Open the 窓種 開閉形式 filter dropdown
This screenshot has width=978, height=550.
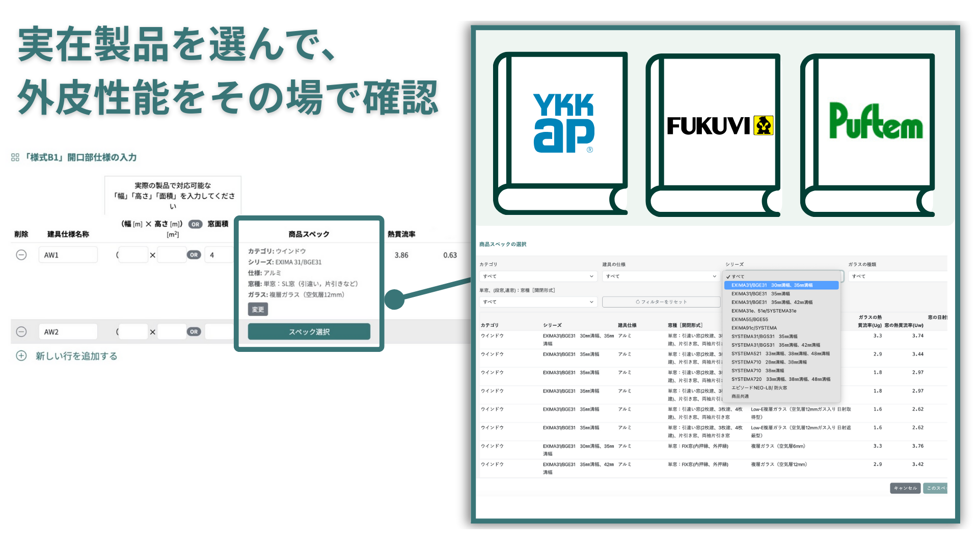(x=538, y=302)
